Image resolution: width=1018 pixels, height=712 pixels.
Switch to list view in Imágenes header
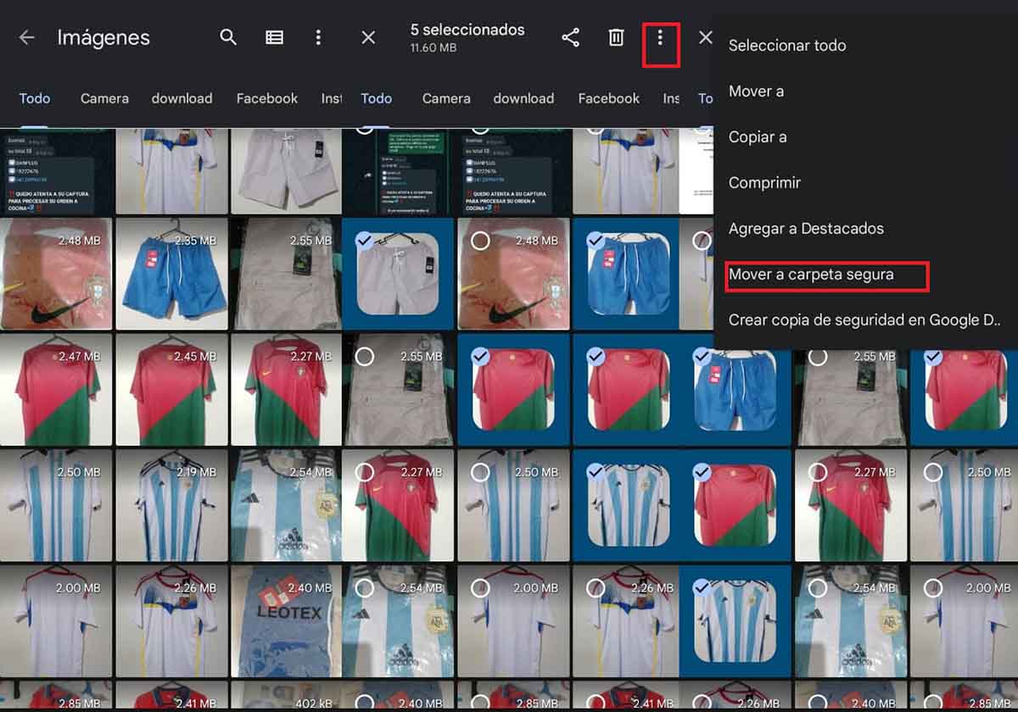pyautogui.click(x=274, y=37)
